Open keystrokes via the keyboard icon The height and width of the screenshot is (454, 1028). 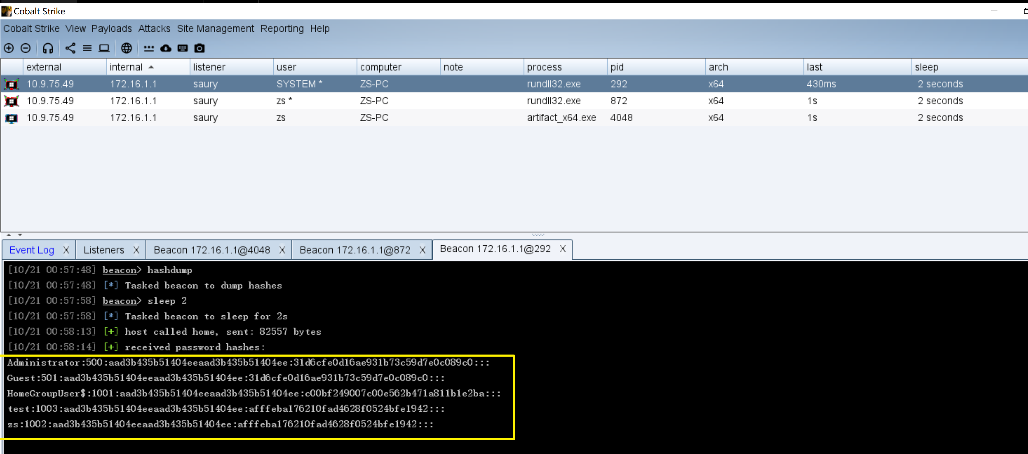pyautogui.click(x=182, y=48)
